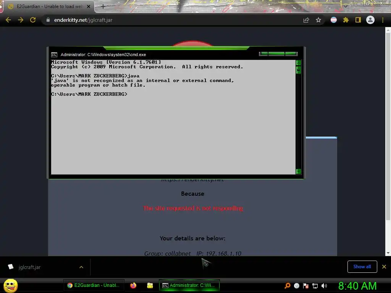Screen dimensions: 391x293
Task: Switch to E2Guardian Chrome taskbar item
Action: [94, 285]
